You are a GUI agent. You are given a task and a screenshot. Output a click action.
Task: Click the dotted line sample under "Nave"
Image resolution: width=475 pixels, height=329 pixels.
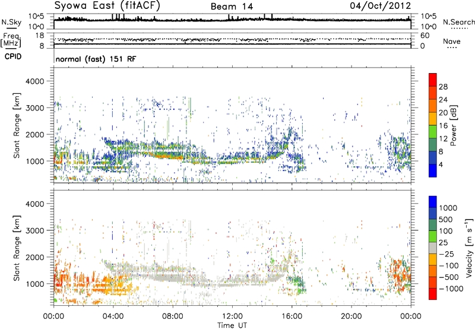click(x=452, y=48)
